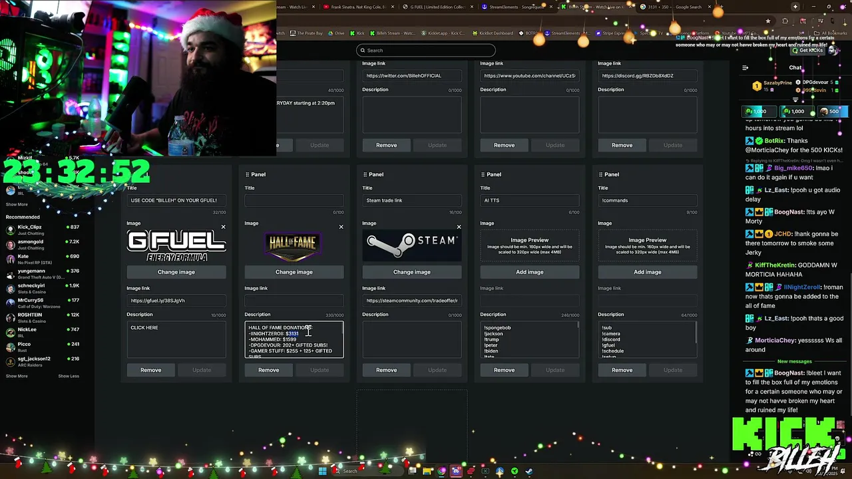
Task: Open the Windows Start button on taskbar
Action: [x=323, y=471]
